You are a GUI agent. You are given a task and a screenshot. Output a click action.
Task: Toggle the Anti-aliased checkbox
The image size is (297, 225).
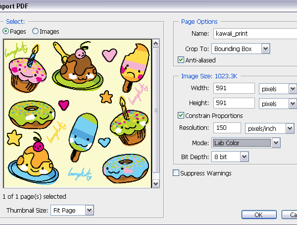[x=181, y=60]
